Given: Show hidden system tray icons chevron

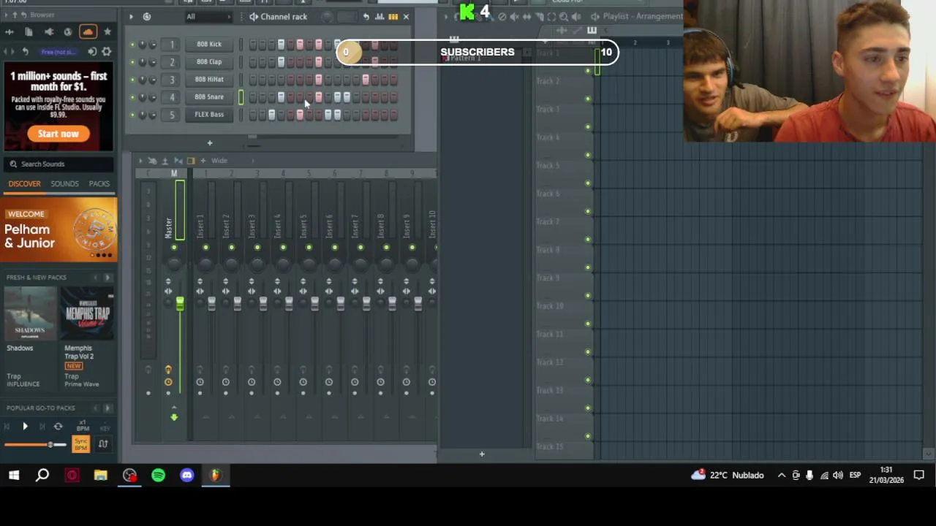Looking at the screenshot, I should [781, 476].
